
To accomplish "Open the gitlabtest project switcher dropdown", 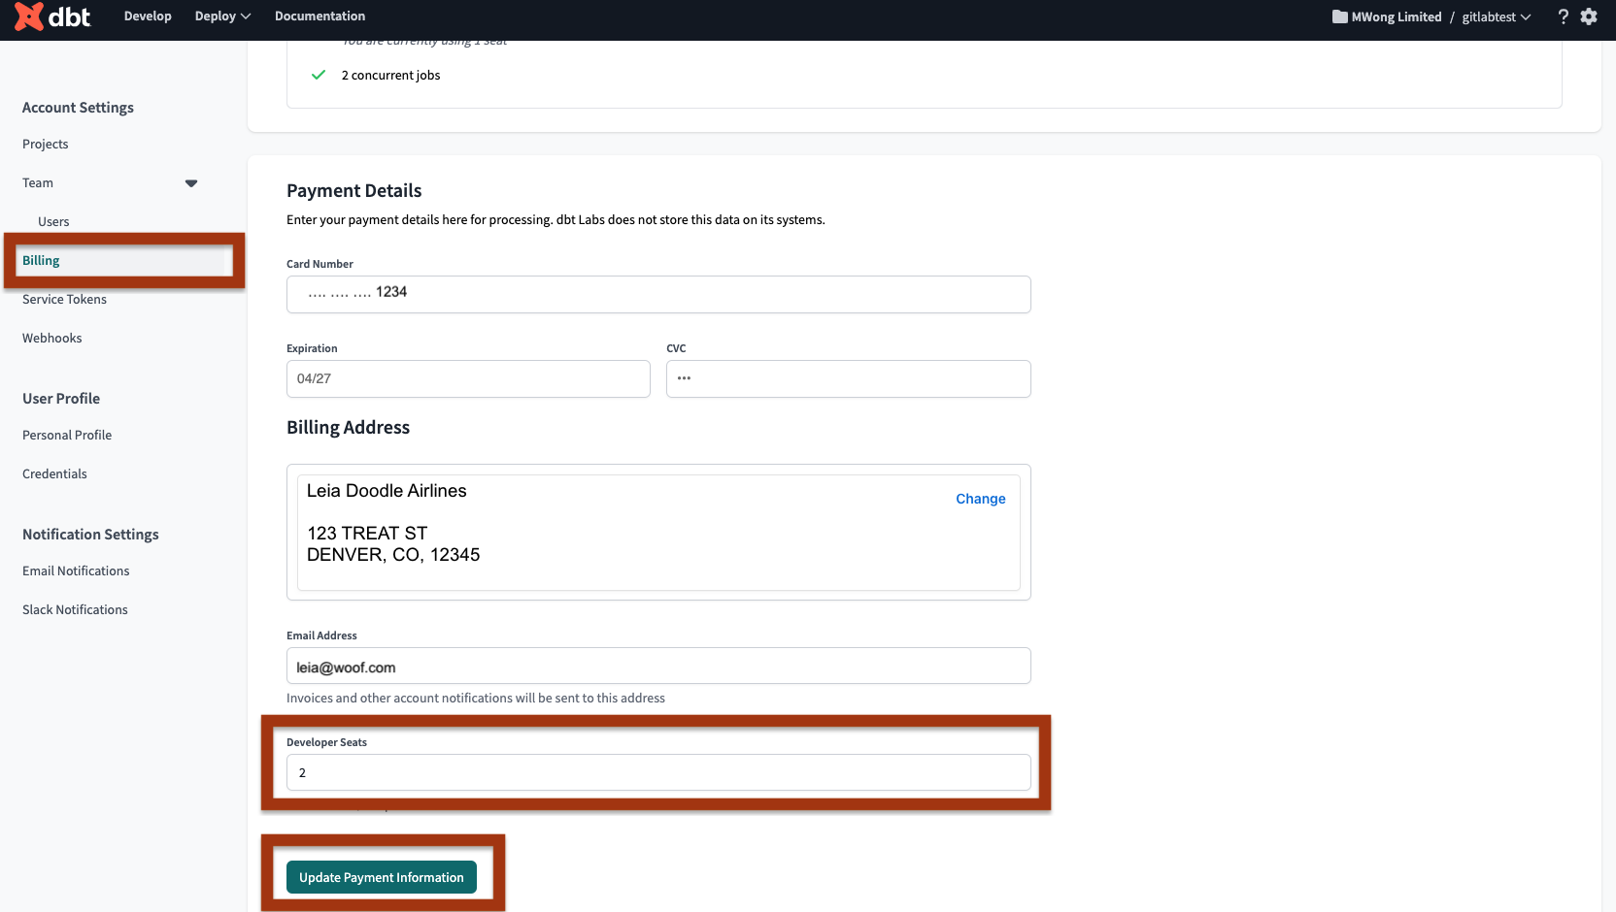I will coord(1495,16).
